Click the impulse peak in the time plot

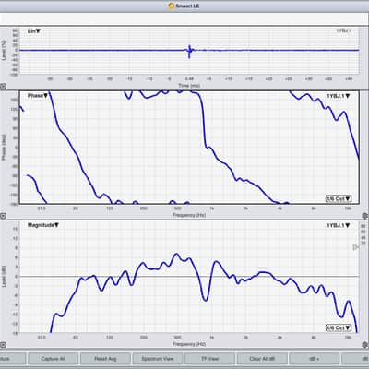pyautogui.click(x=189, y=51)
